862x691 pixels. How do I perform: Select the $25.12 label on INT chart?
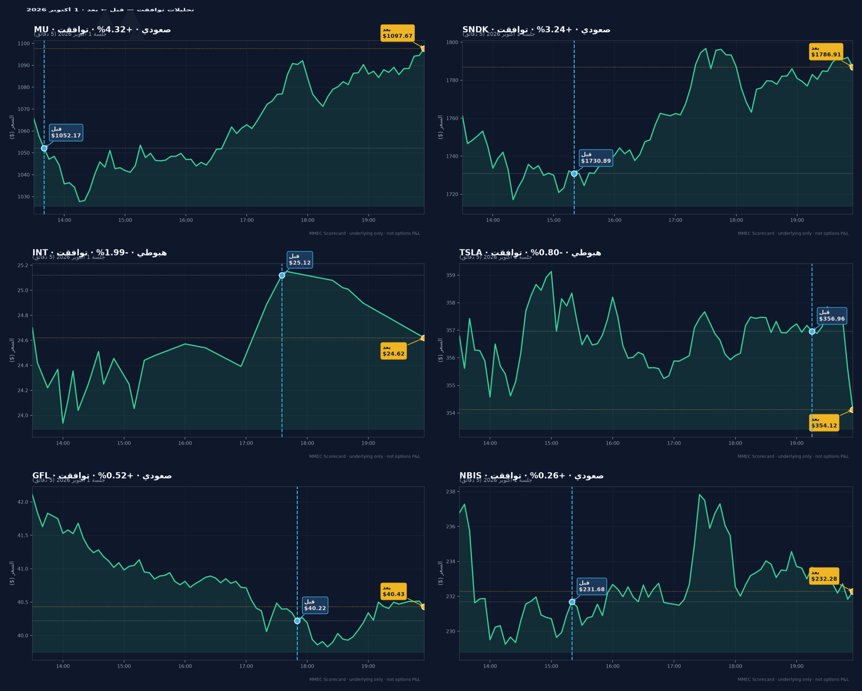click(300, 260)
